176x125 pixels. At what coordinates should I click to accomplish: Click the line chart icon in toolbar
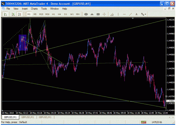5,14
